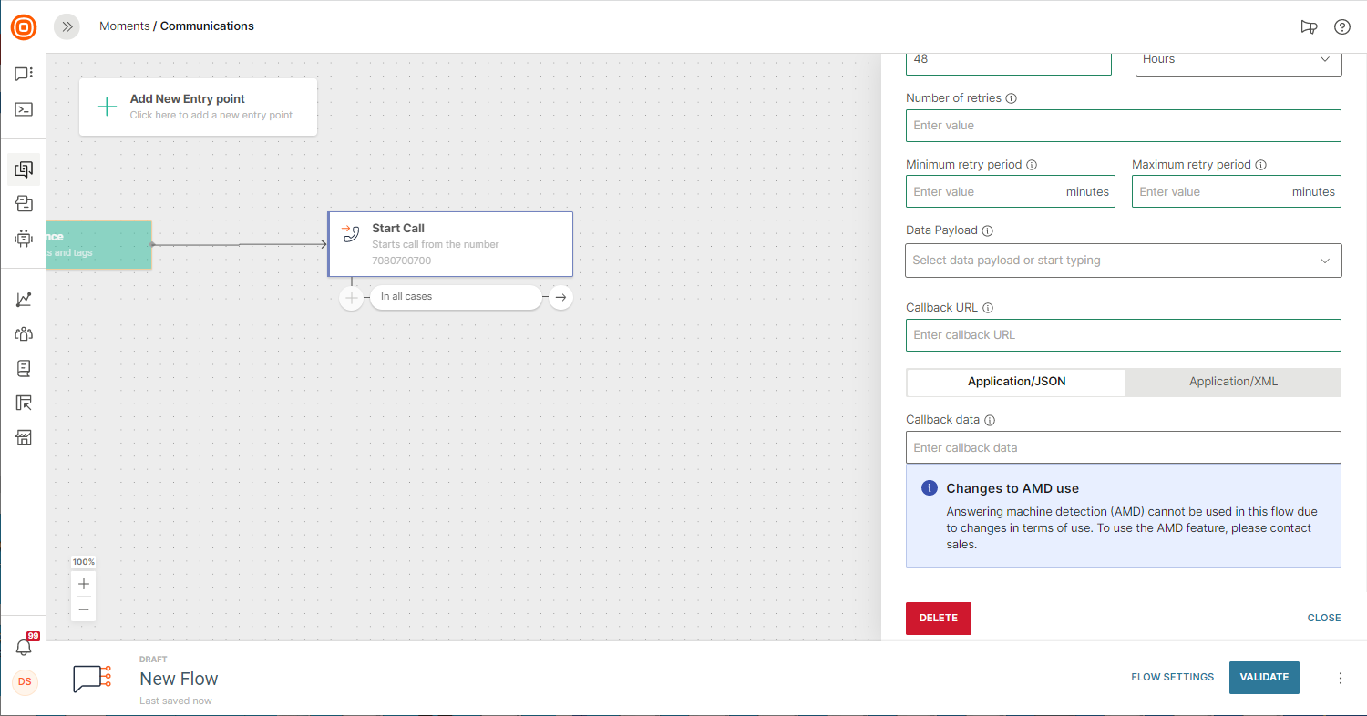Open the three-dot more options menu
The width and height of the screenshot is (1367, 716).
coord(1340,678)
